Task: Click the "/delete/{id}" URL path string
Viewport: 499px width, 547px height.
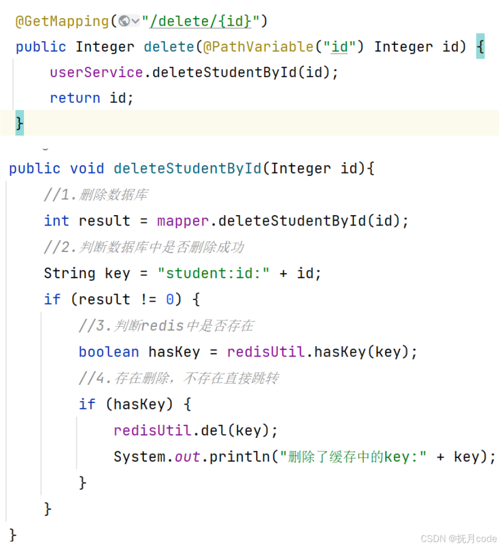Action: click(x=200, y=21)
